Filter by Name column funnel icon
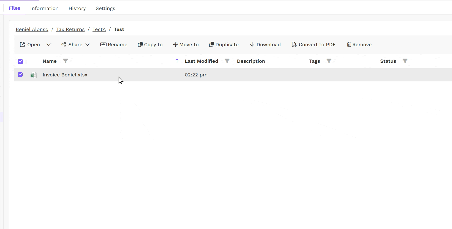 point(66,61)
